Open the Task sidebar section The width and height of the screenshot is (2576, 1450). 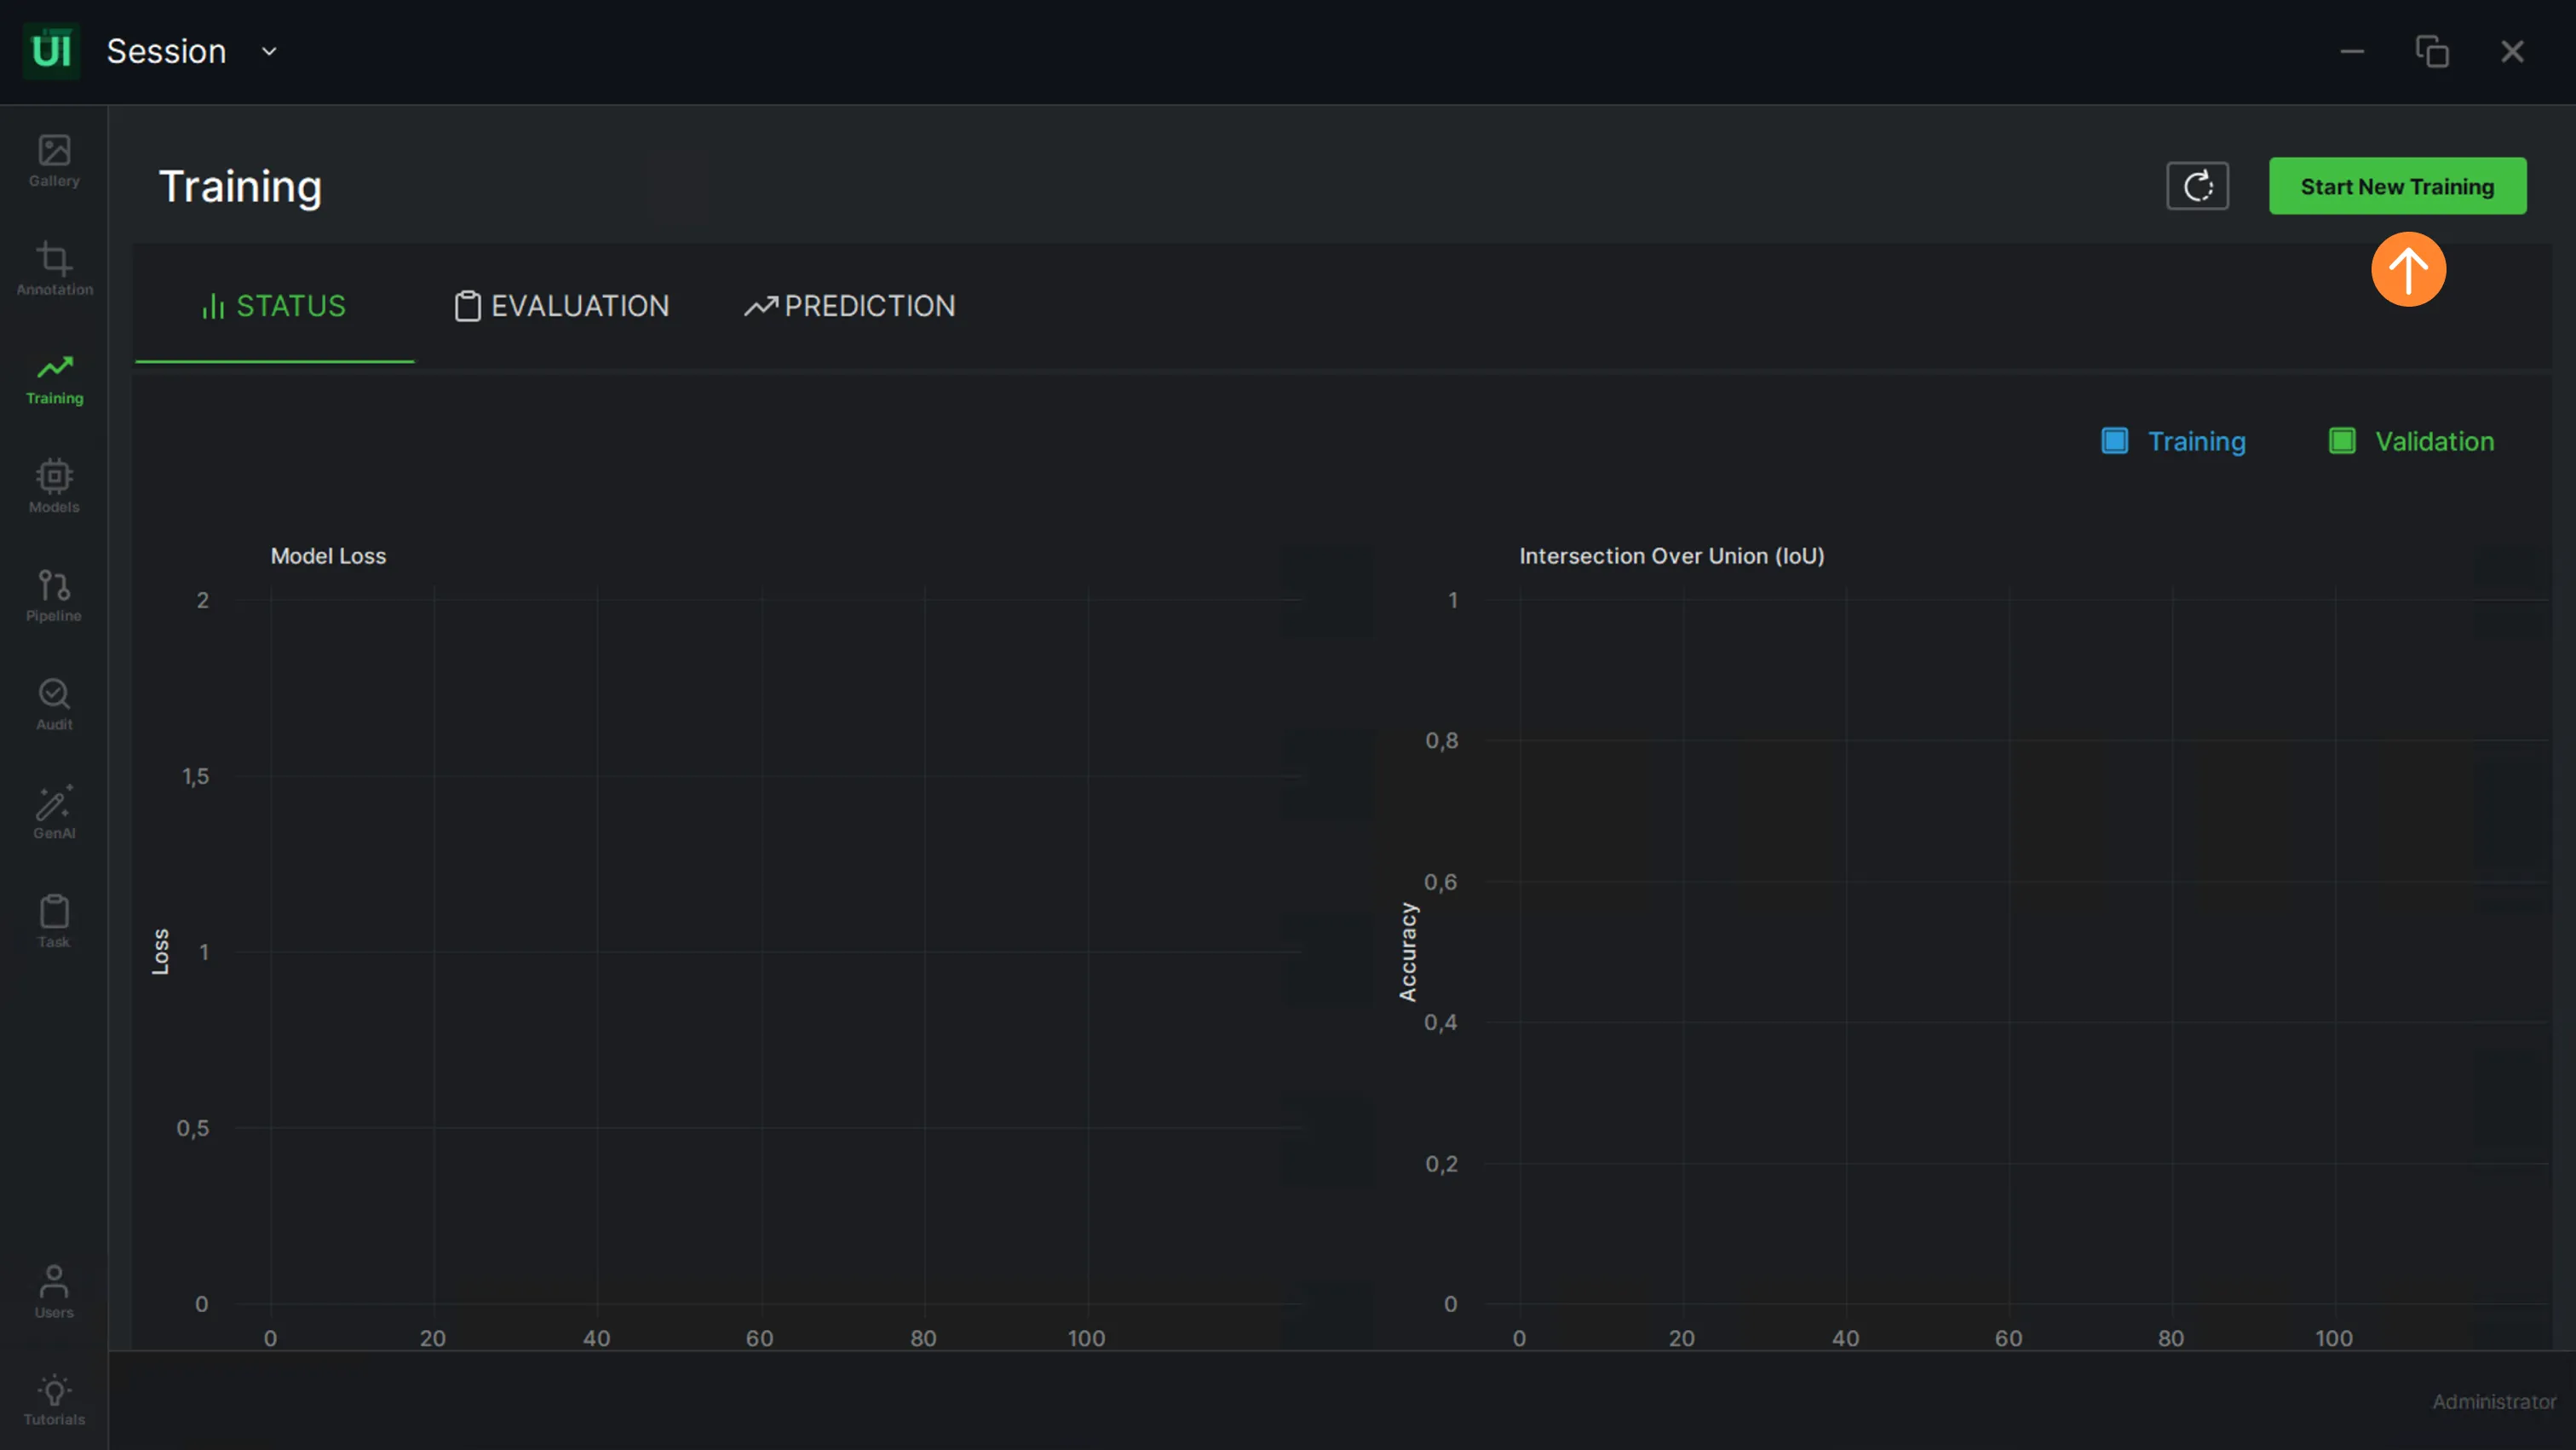coord(54,922)
